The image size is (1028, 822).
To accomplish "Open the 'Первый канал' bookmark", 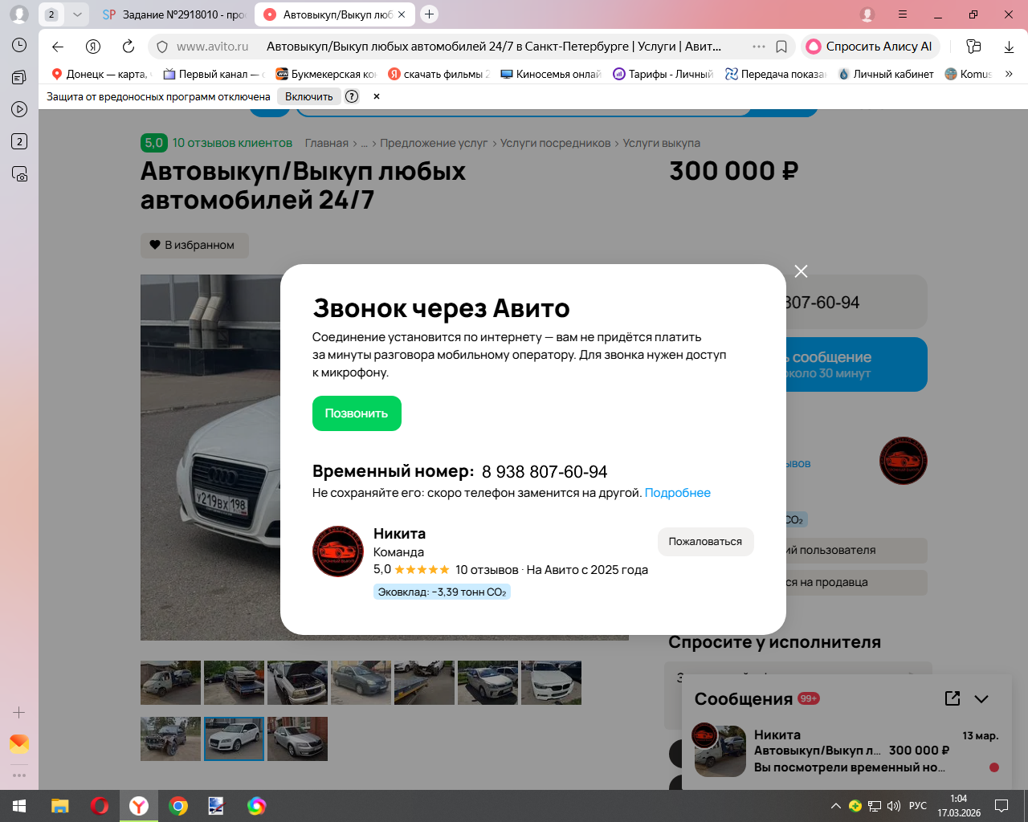I will tap(212, 74).
